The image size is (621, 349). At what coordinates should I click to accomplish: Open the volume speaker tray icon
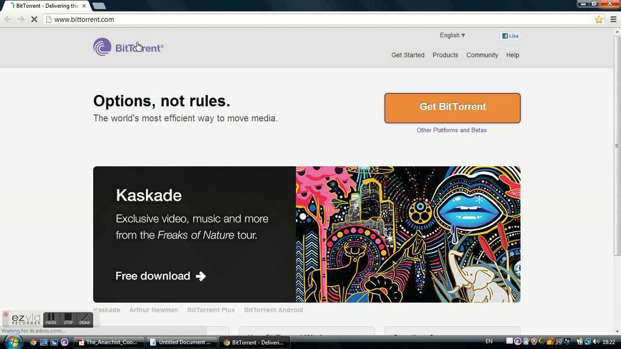coord(596,342)
